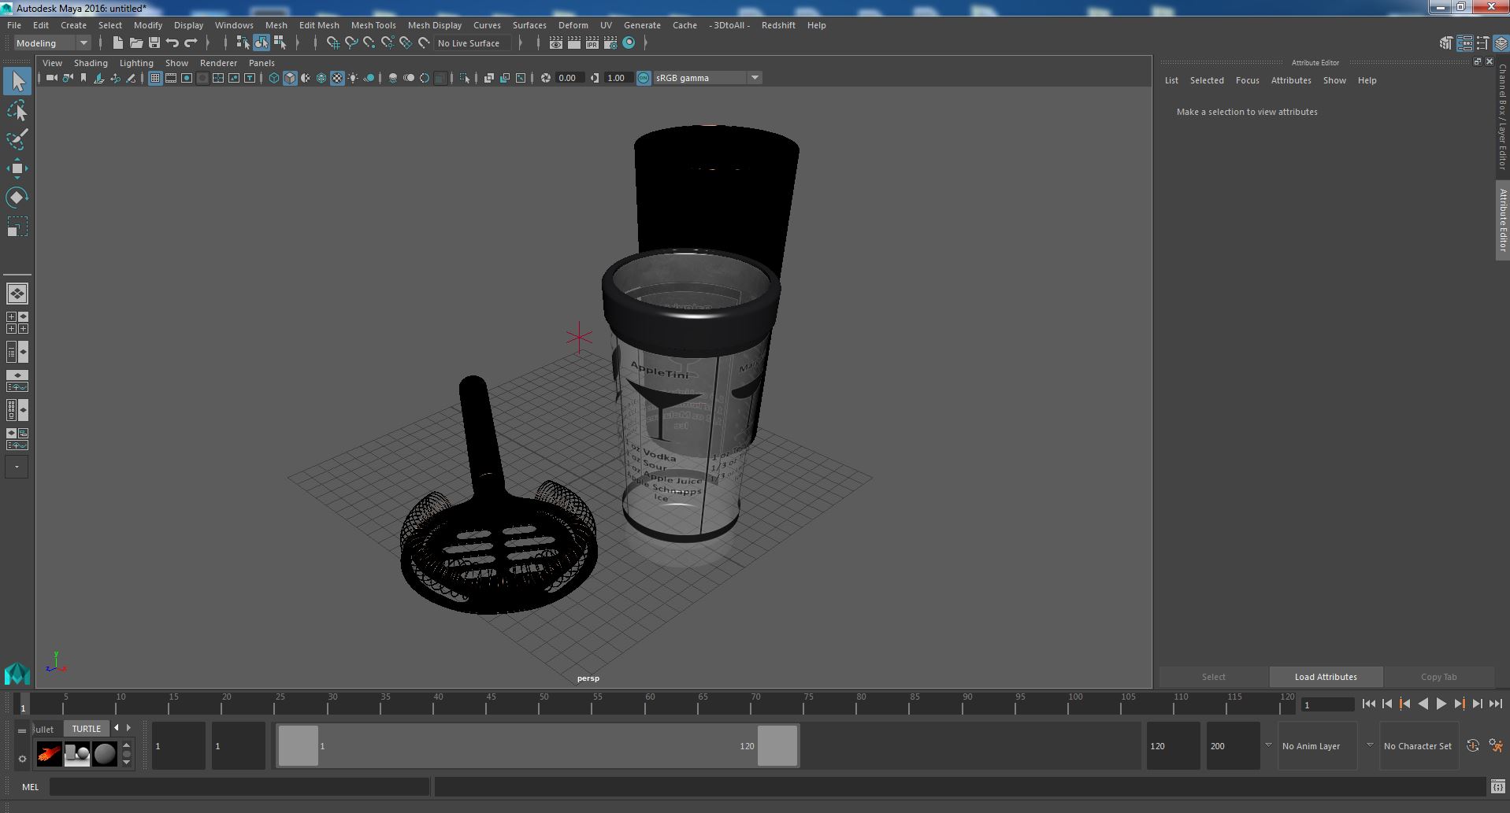Click the Select button in Attribute Editor
This screenshot has width=1510, height=813.
pyautogui.click(x=1213, y=677)
